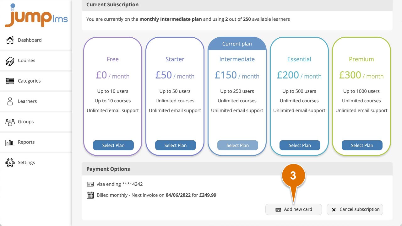The height and width of the screenshot is (226, 402).
Task: Click the Reports bar chart icon
Action: pyautogui.click(x=10, y=143)
